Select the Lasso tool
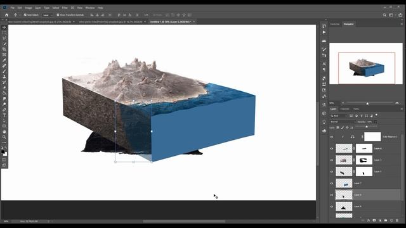406x228 pixels. click(4, 38)
